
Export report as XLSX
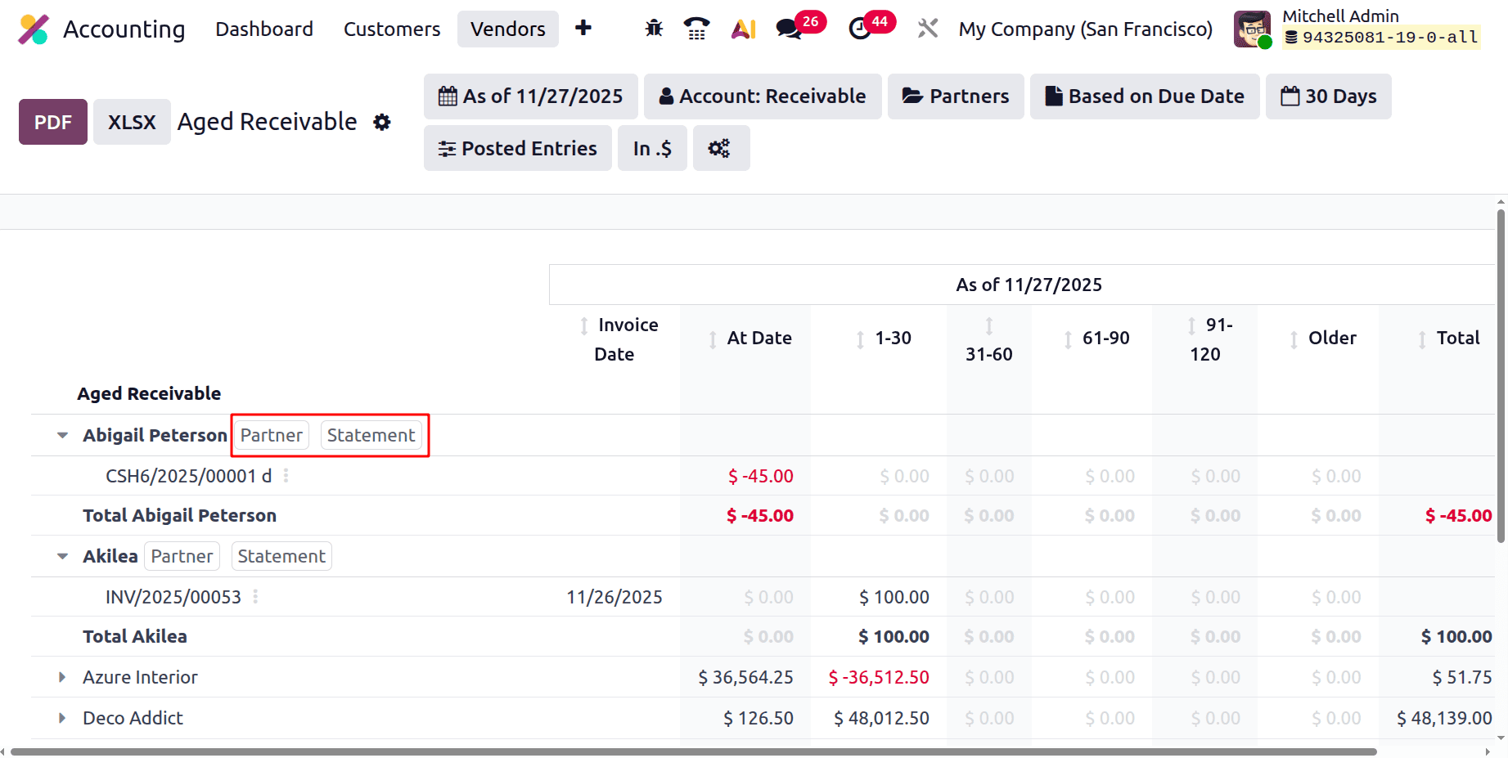click(132, 122)
